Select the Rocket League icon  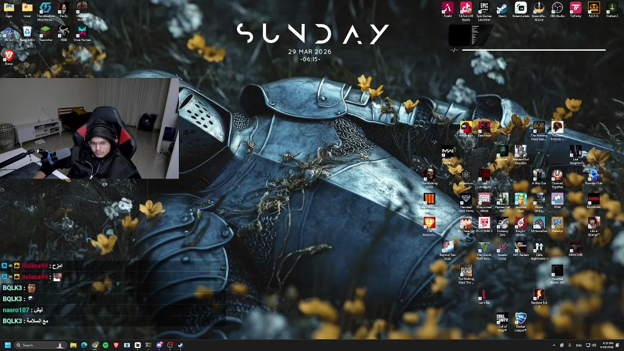[521, 322]
